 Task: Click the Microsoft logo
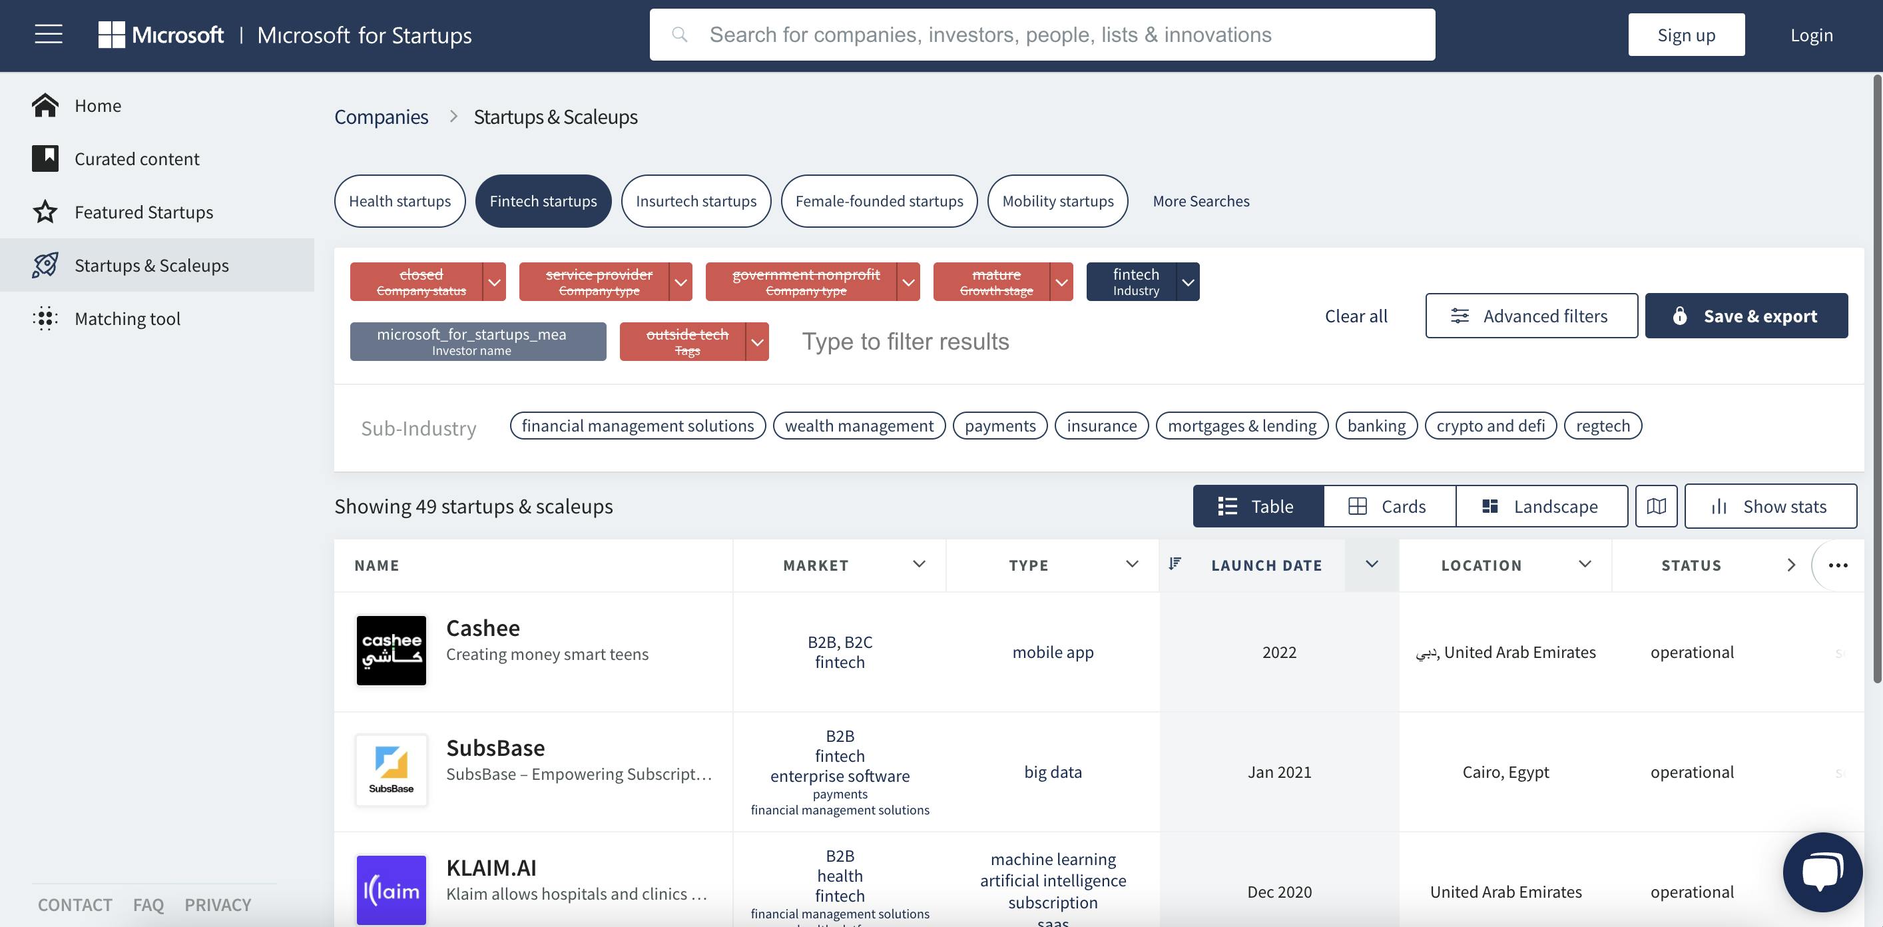(x=161, y=35)
